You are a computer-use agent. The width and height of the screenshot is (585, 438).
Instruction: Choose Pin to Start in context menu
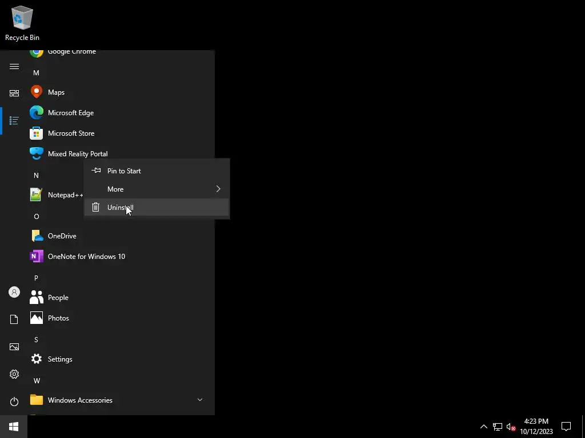(157, 171)
